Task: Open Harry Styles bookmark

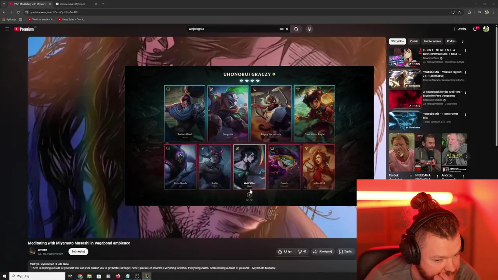Action: tap(72, 19)
